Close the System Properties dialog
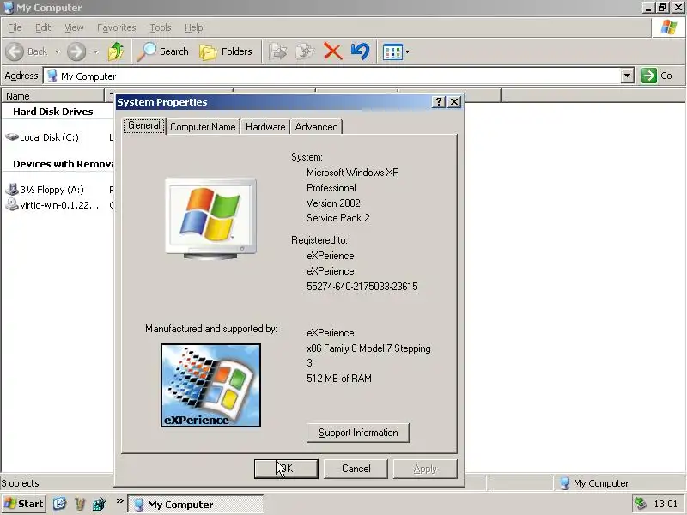 454,102
